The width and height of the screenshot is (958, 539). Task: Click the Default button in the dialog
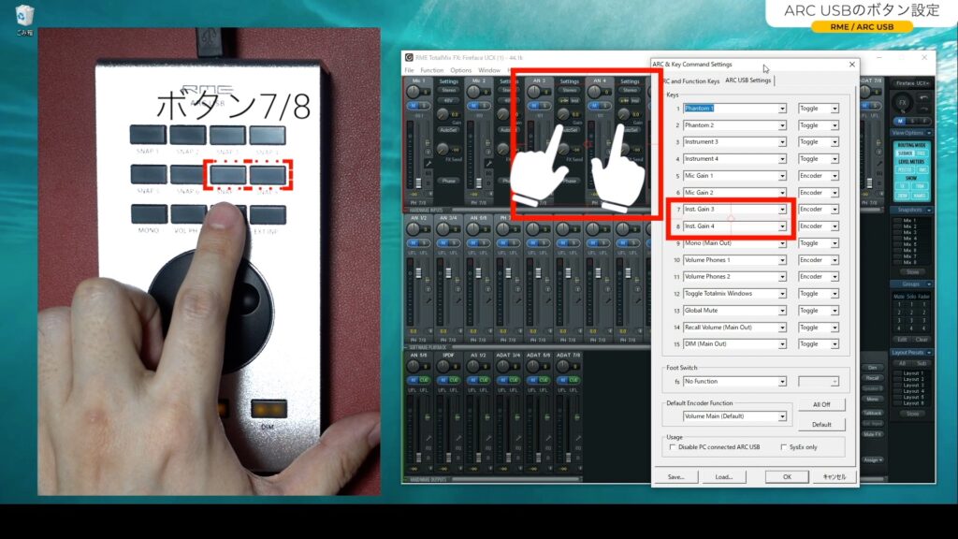click(x=821, y=424)
